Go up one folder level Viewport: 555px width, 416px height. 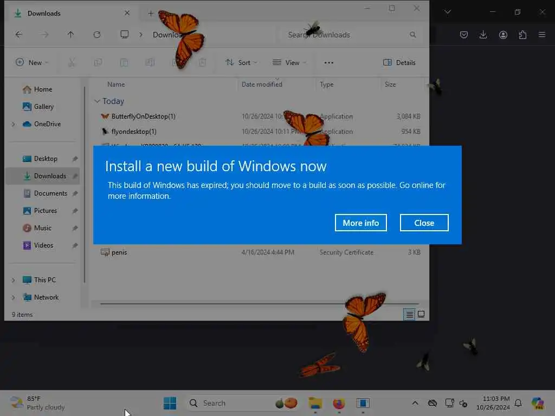71,35
